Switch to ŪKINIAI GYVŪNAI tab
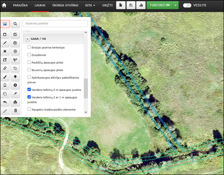 (x=65, y=5)
